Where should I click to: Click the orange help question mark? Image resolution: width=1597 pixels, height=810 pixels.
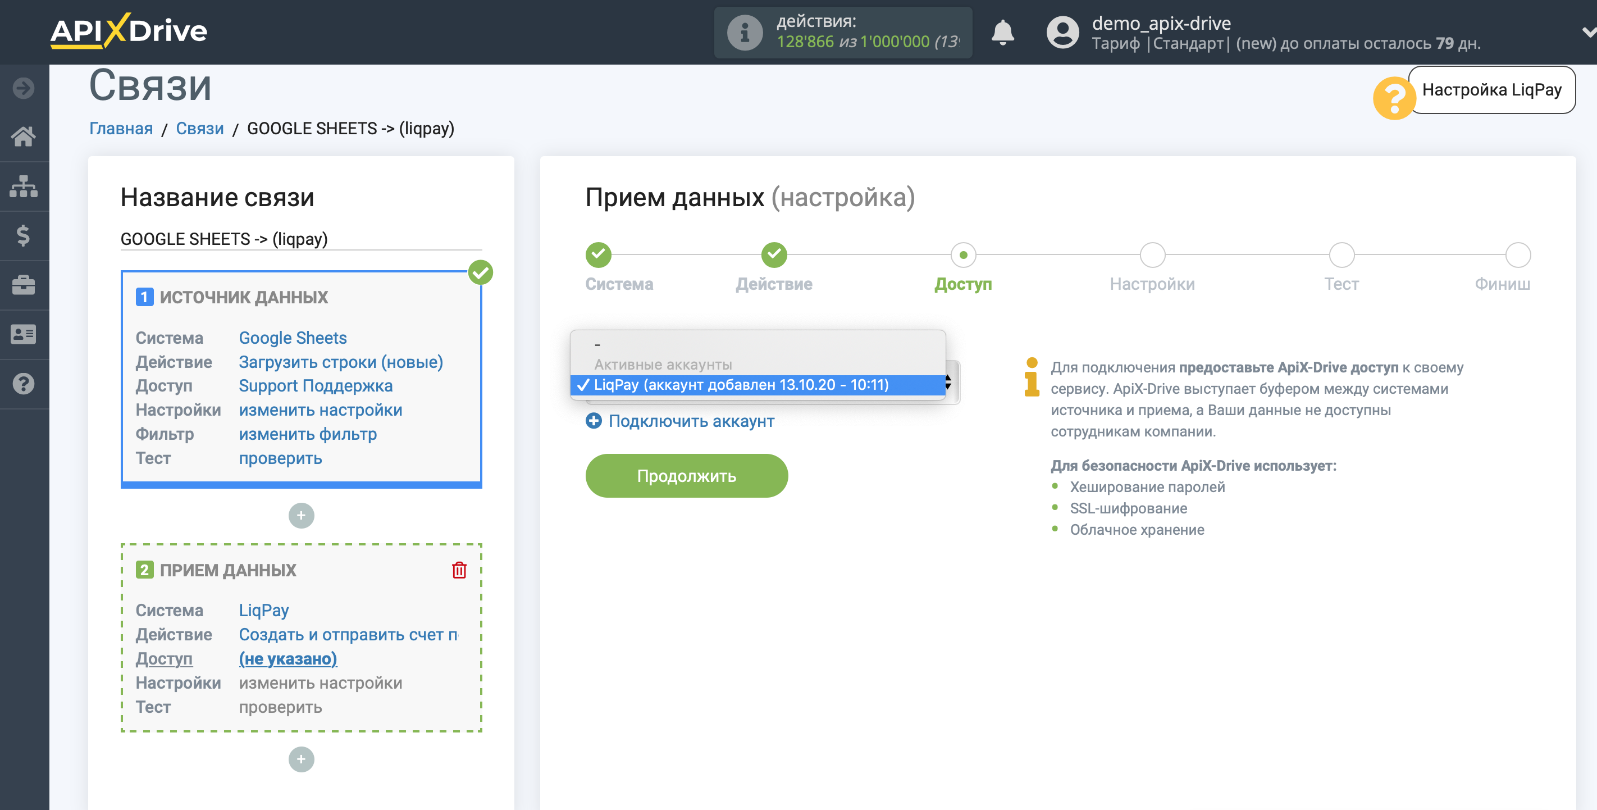pyautogui.click(x=1394, y=98)
